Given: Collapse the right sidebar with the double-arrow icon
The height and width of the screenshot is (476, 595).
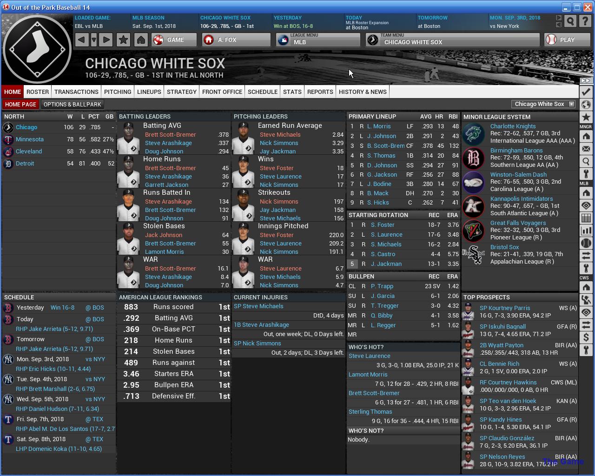Looking at the screenshot, I should 586,81.
